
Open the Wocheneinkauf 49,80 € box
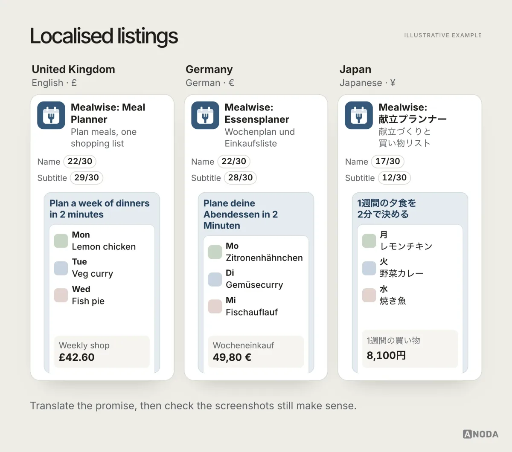256,351
